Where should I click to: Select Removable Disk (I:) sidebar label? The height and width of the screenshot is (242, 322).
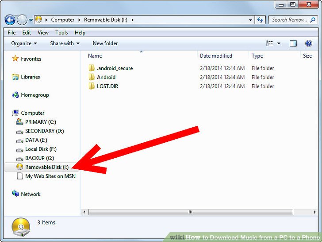(47, 167)
